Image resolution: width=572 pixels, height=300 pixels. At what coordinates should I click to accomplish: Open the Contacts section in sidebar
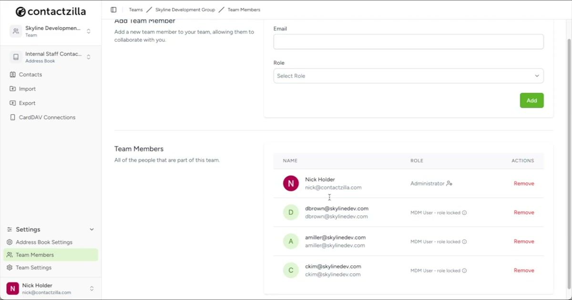tap(31, 74)
